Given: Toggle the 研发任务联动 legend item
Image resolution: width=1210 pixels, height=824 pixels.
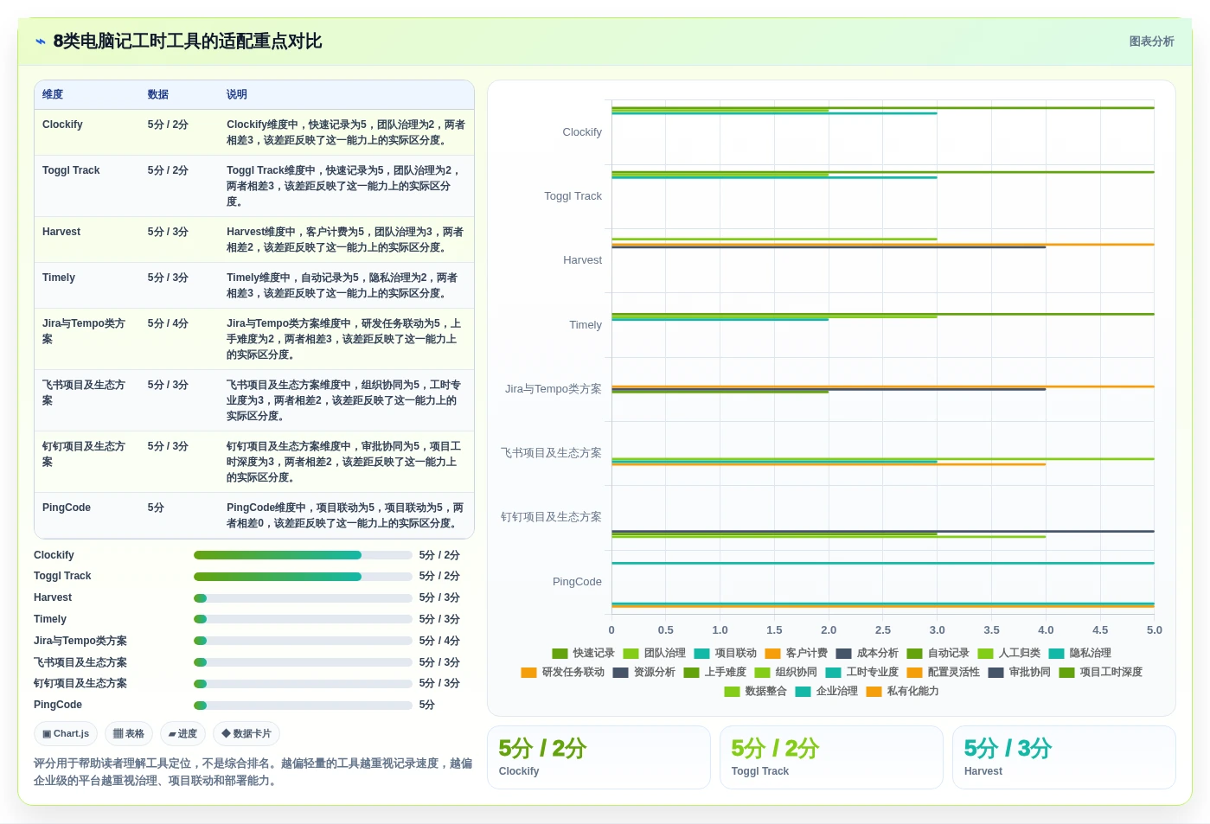Looking at the screenshot, I should point(562,672).
